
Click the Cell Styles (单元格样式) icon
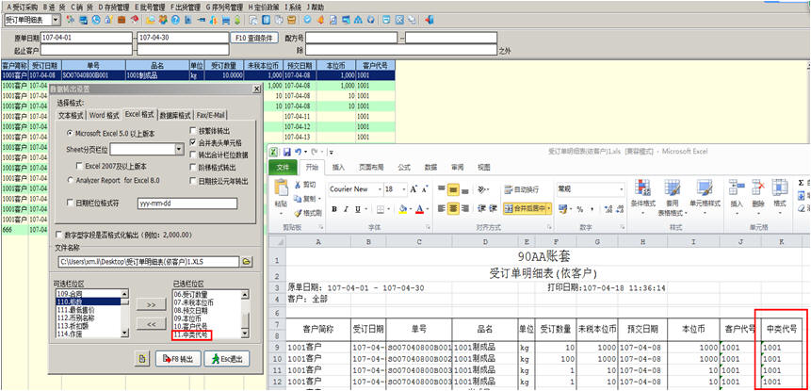pyautogui.click(x=704, y=189)
